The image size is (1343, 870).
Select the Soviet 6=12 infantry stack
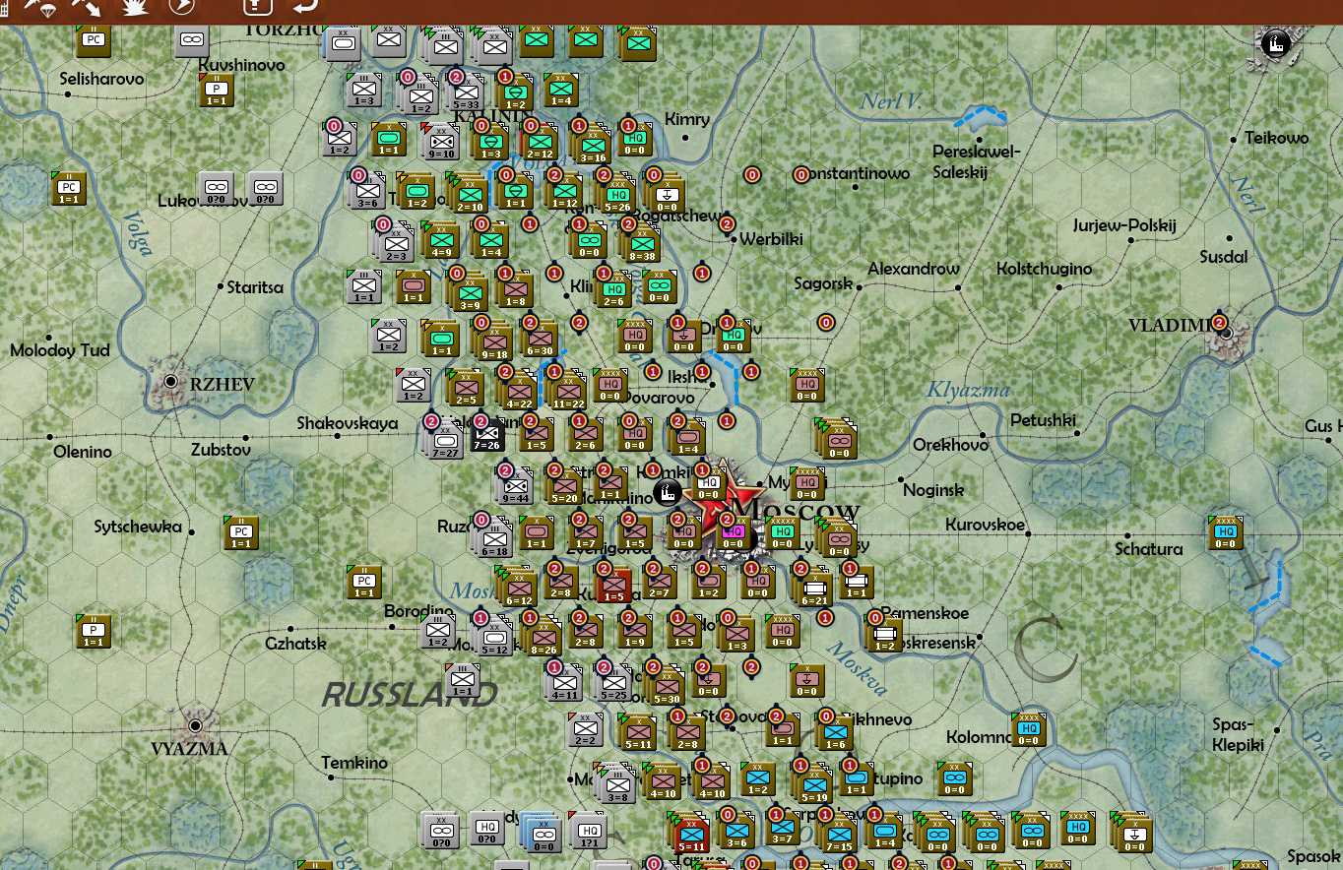tap(518, 588)
